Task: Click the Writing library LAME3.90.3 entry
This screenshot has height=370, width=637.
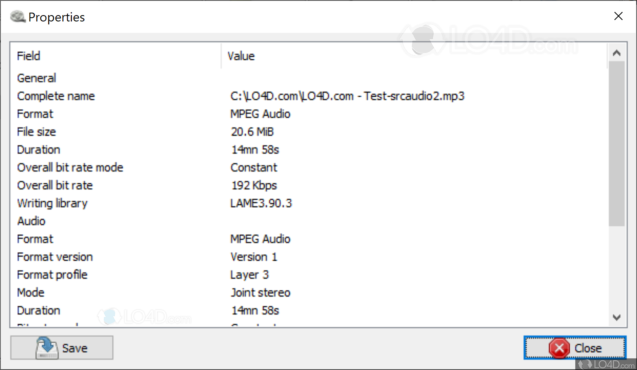Action: click(261, 203)
